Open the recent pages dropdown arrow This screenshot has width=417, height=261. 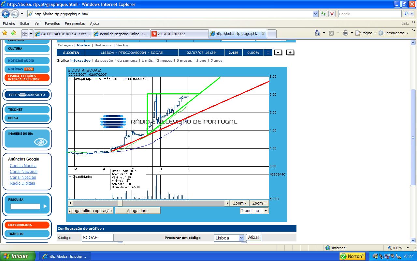22,14
